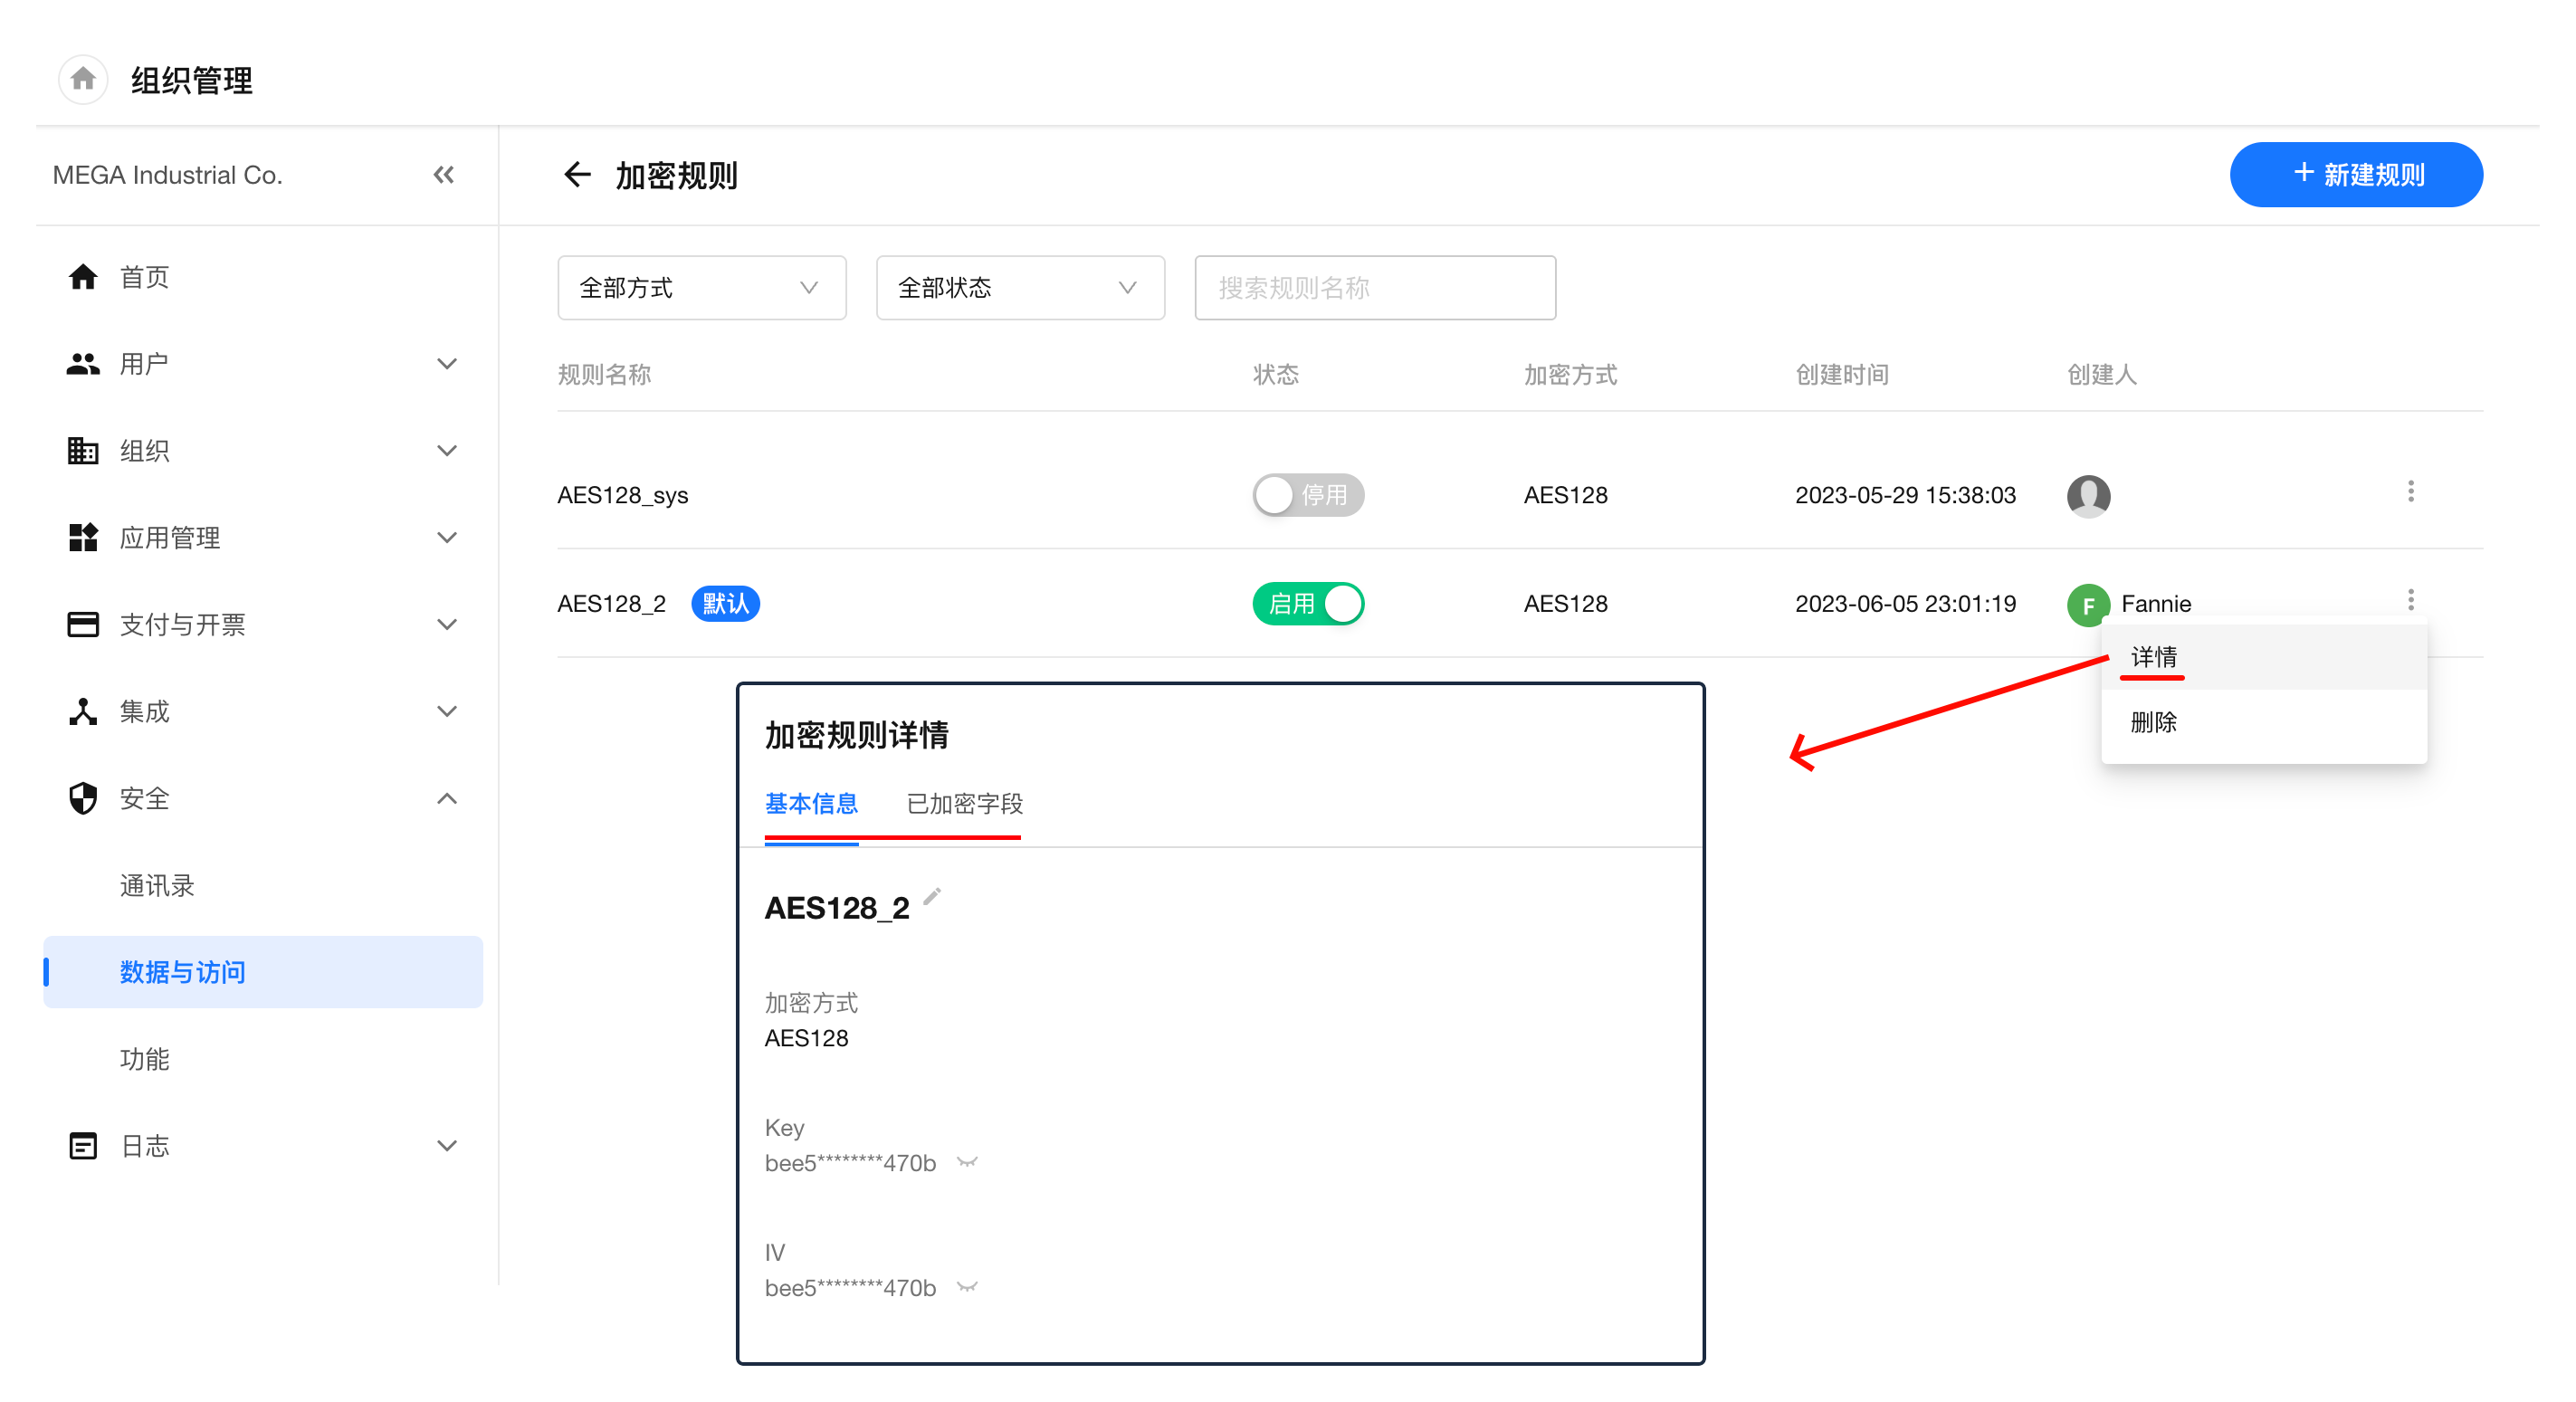This screenshot has height=1402, width=2576.
Task: Disable the AES128_2 启用 toggle
Action: [1307, 604]
